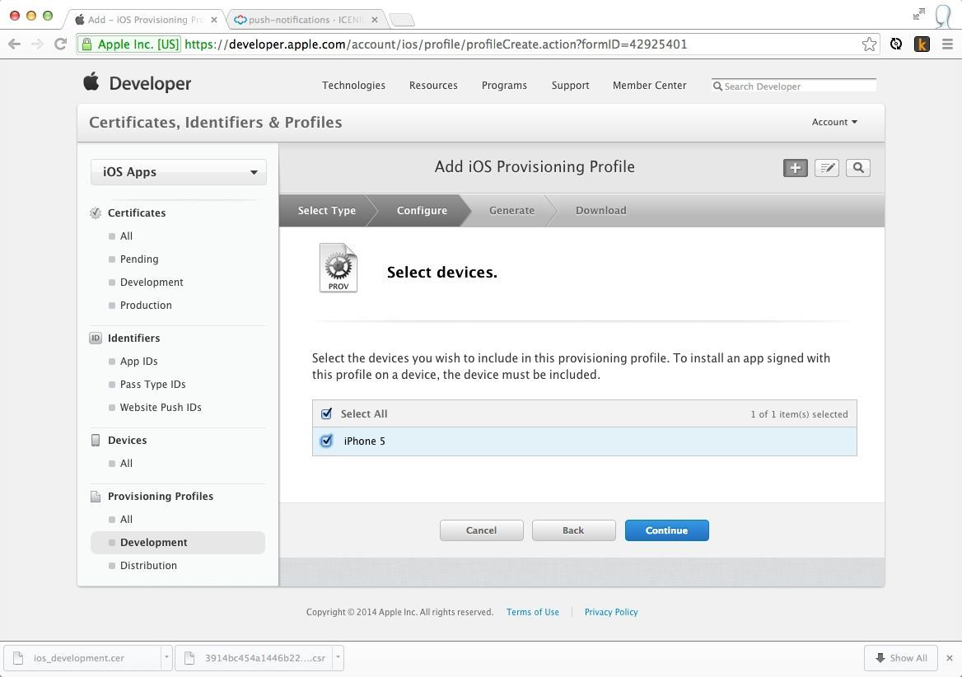Click the browser back arrow
962x677 pixels.
click(15, 44)
